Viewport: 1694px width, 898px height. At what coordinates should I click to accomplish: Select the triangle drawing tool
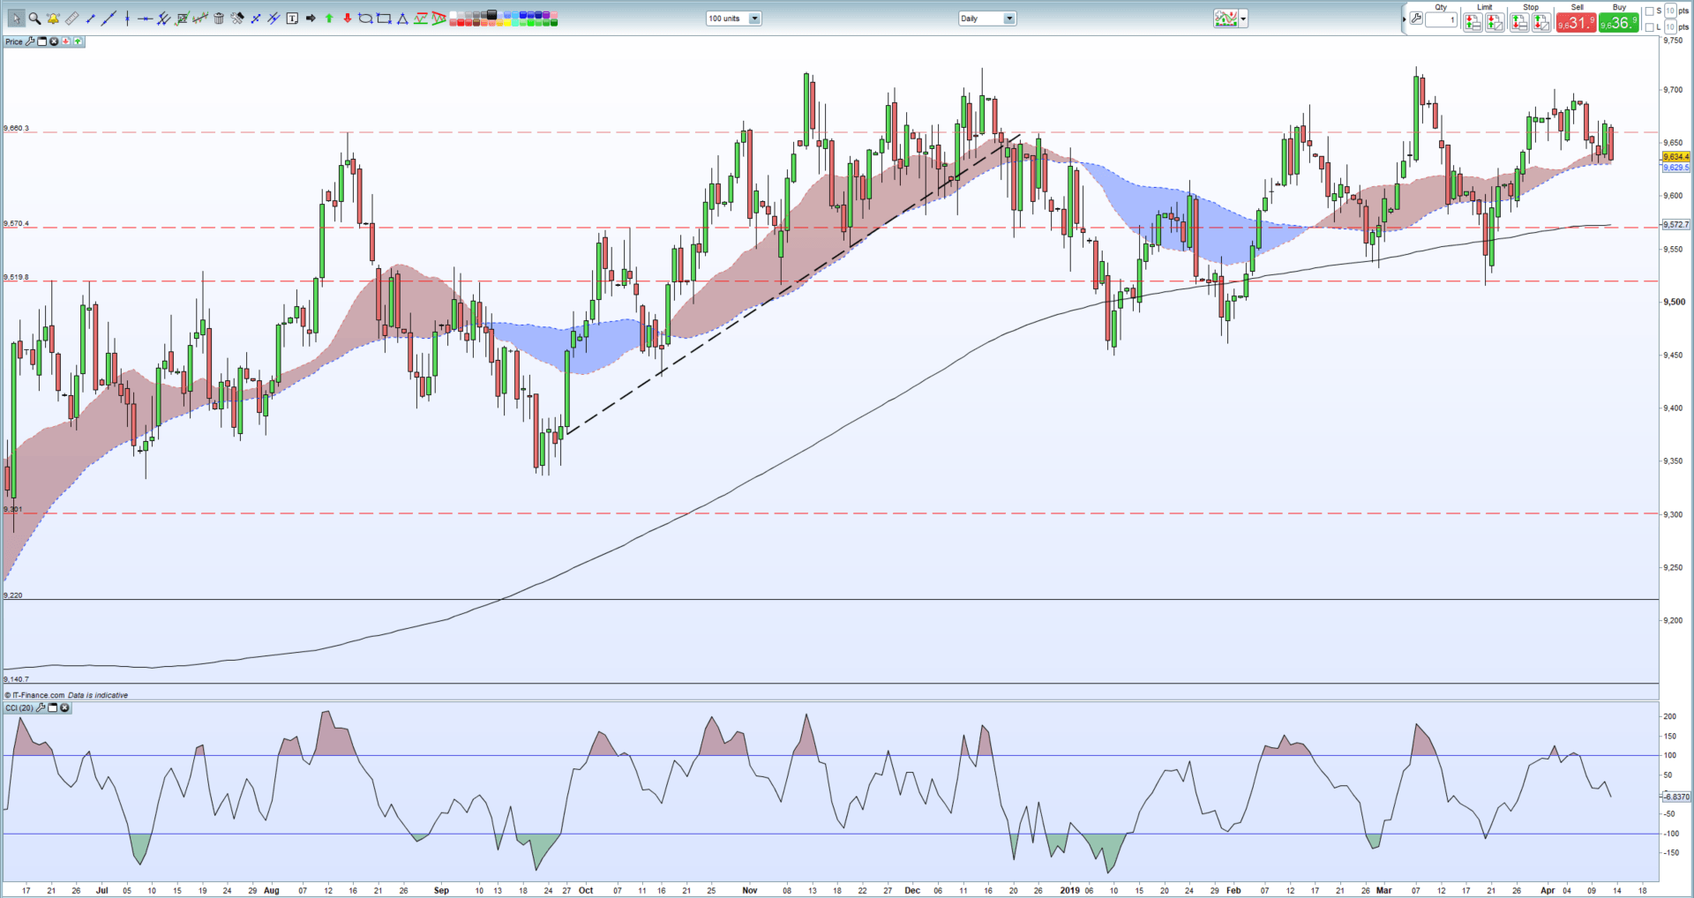point(402,19)
